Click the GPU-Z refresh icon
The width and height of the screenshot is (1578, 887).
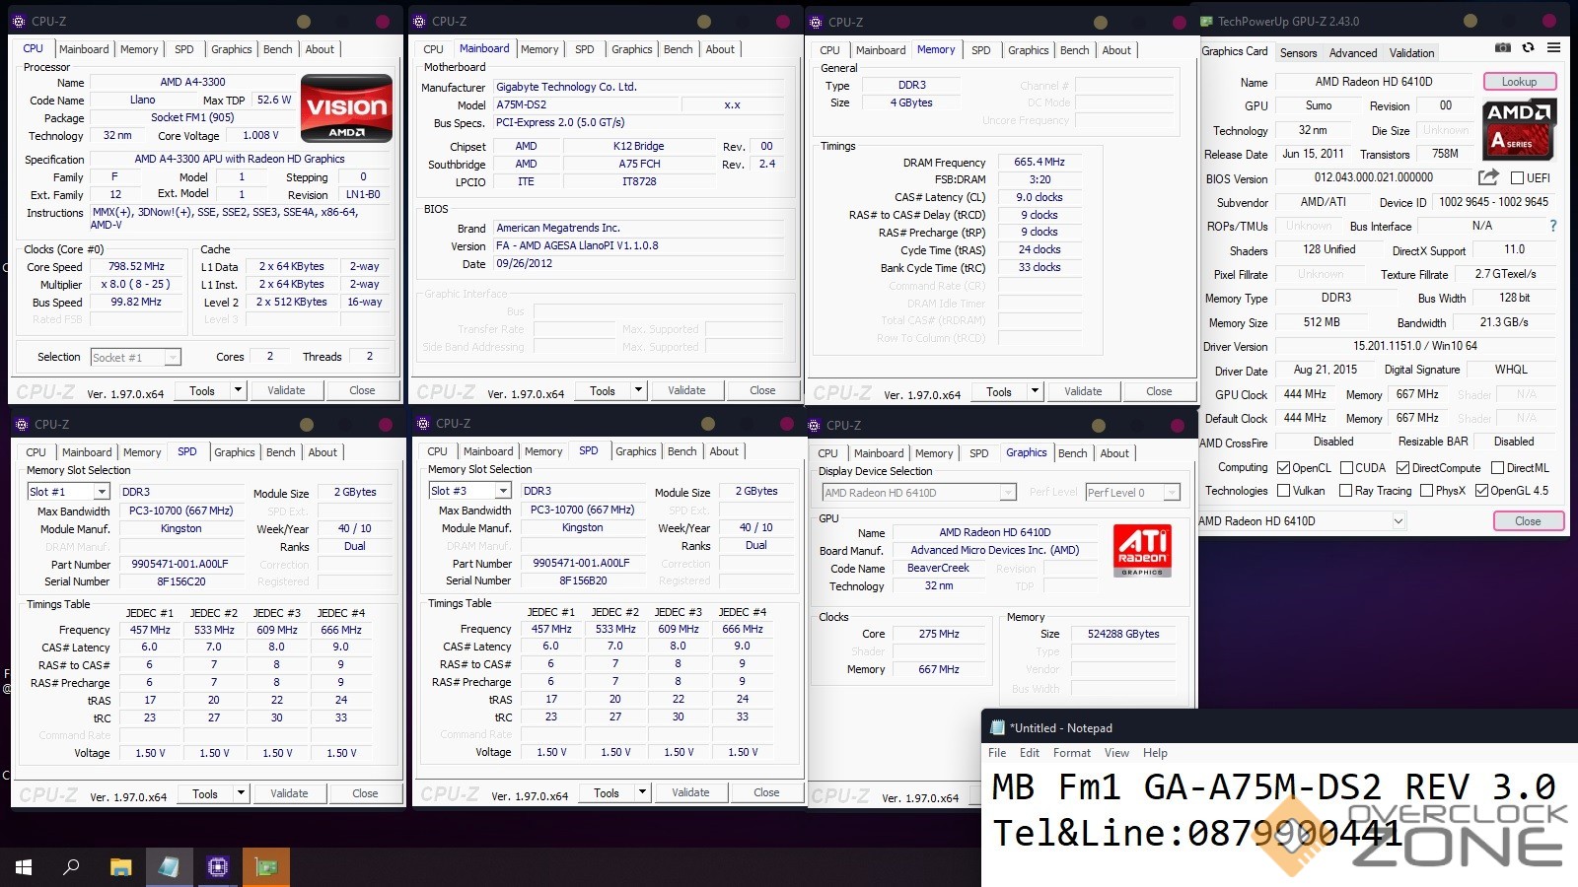point(1528,47)
